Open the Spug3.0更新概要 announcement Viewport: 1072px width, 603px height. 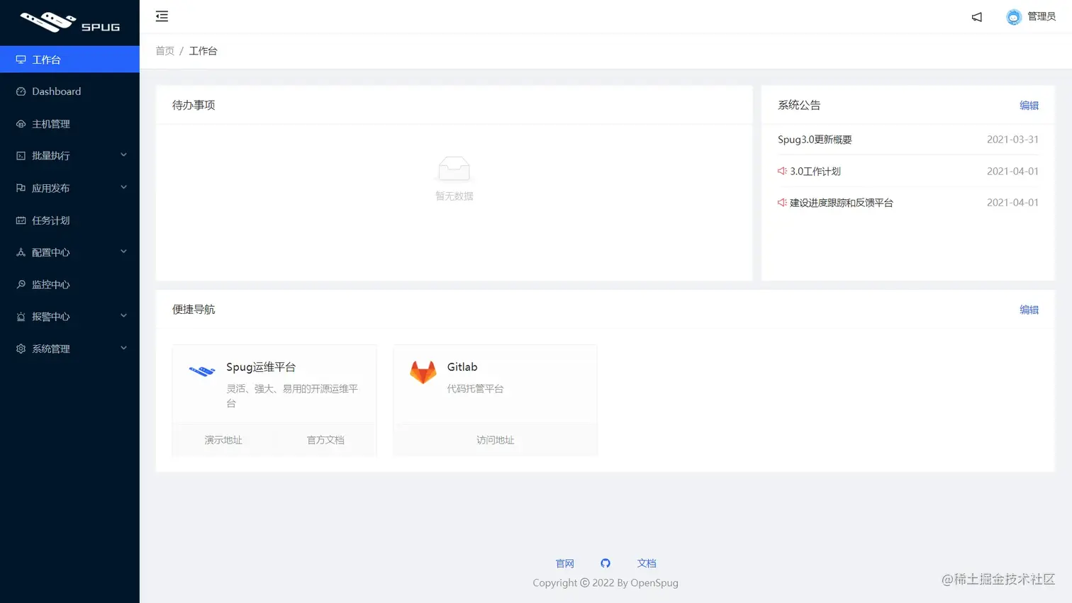[815, 140]
